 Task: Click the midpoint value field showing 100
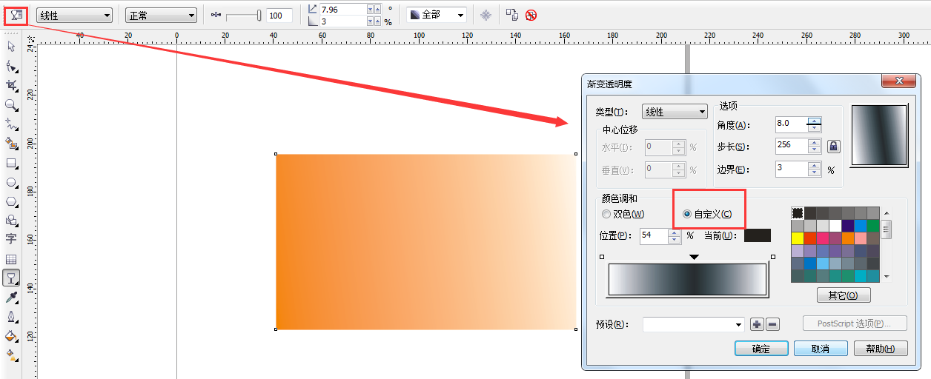(279, 16)
